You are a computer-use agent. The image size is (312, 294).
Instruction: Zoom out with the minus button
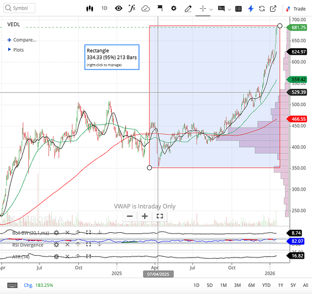point(130,216)
